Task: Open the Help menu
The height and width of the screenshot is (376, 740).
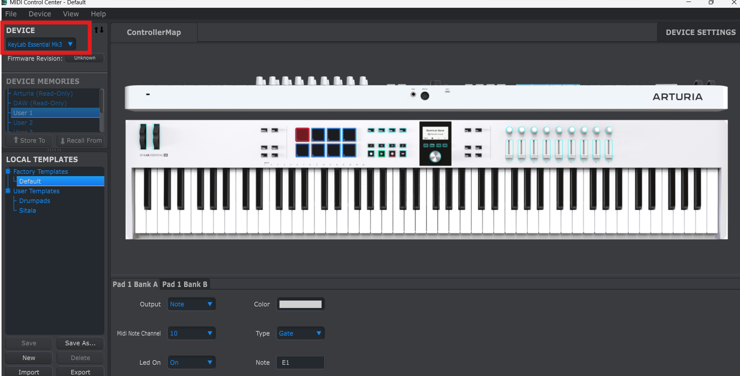Action: 98,14
